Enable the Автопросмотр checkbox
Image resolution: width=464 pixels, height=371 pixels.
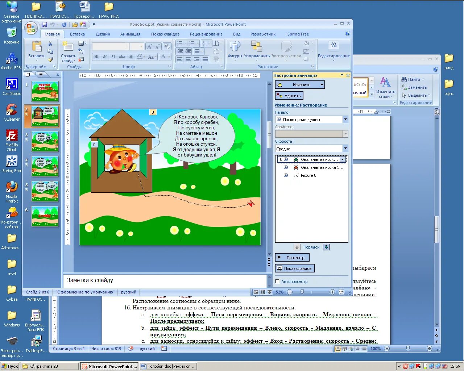point(277,282)
